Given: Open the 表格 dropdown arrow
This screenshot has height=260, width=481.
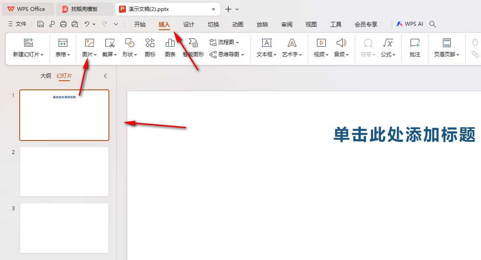Looking at the screenshot, I should coord(69,55).
